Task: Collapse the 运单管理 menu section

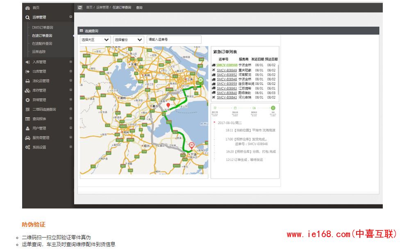Action: click(71, 17)
